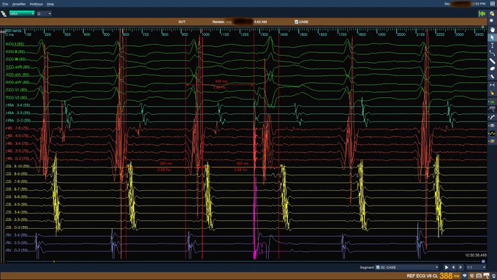The image size is (497, 280).
Task: Click the speech bubble icon in status bar
Action: [465, 276]
